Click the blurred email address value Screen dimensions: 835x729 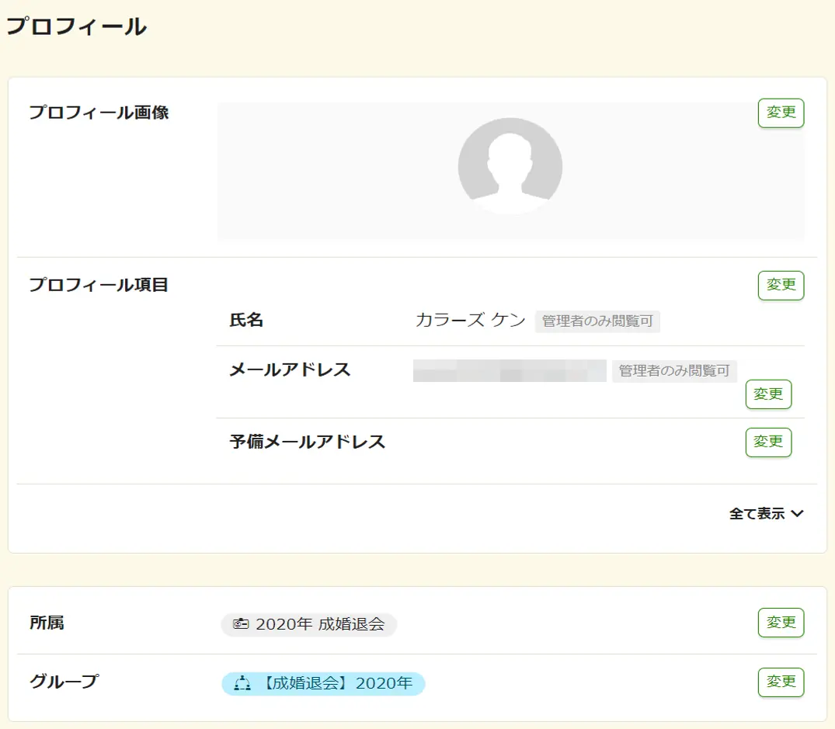[x=510, y=371]
